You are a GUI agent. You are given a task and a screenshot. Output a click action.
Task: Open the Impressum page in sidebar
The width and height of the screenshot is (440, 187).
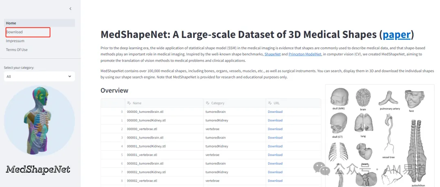(40, 41)
